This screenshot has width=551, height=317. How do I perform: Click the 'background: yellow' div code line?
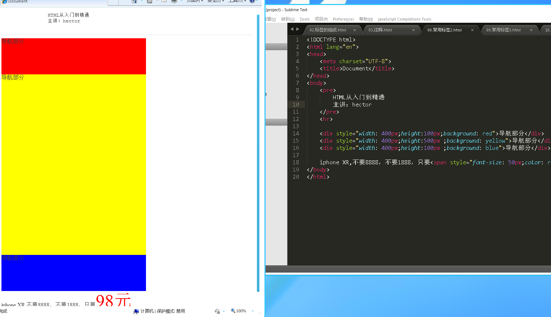click(435, 141)
